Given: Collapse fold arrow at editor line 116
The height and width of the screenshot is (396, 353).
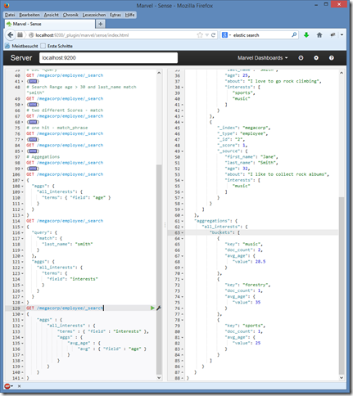Looking at the screenshot, I should (22, 232).
